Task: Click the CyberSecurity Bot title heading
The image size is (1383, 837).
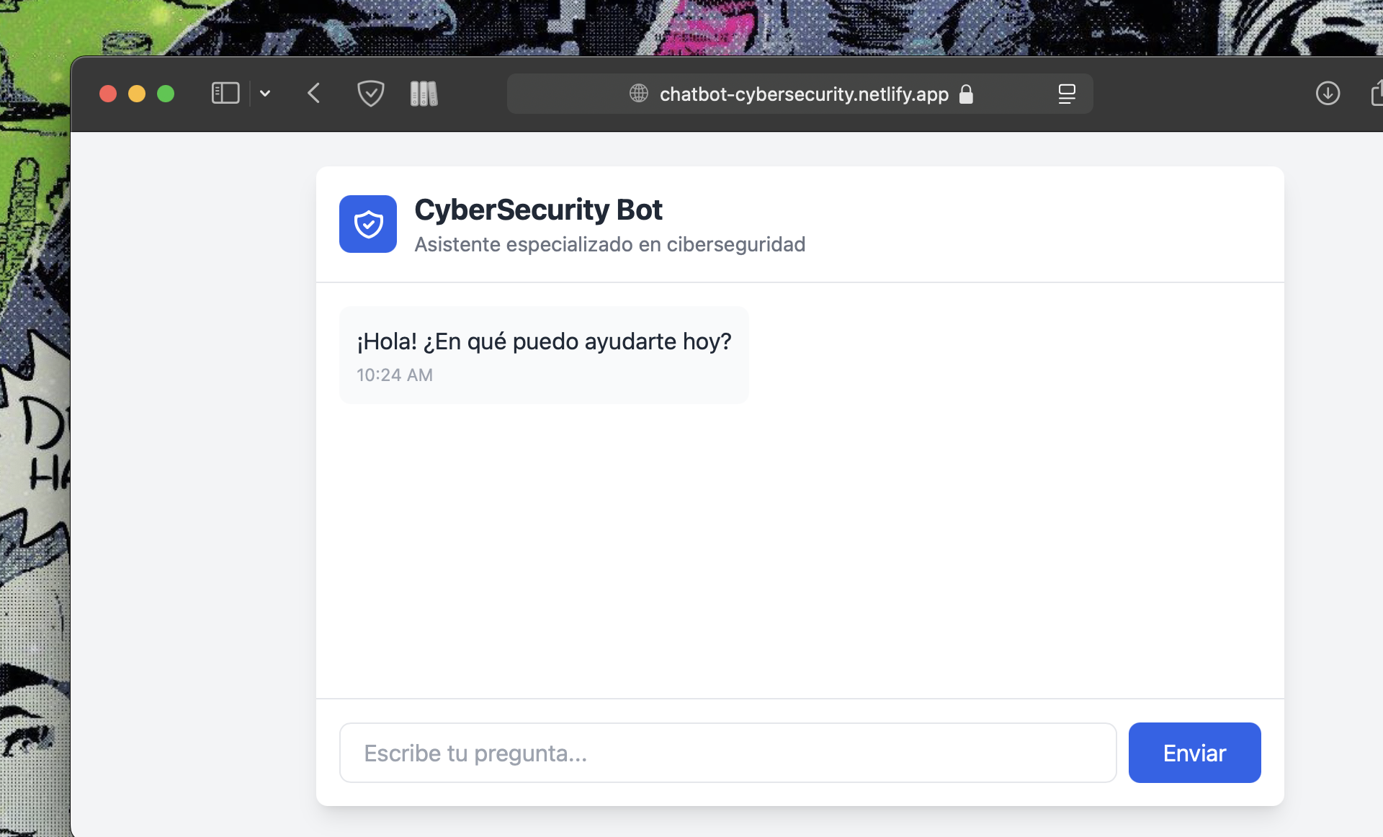Action: click(x=538, y=210)
